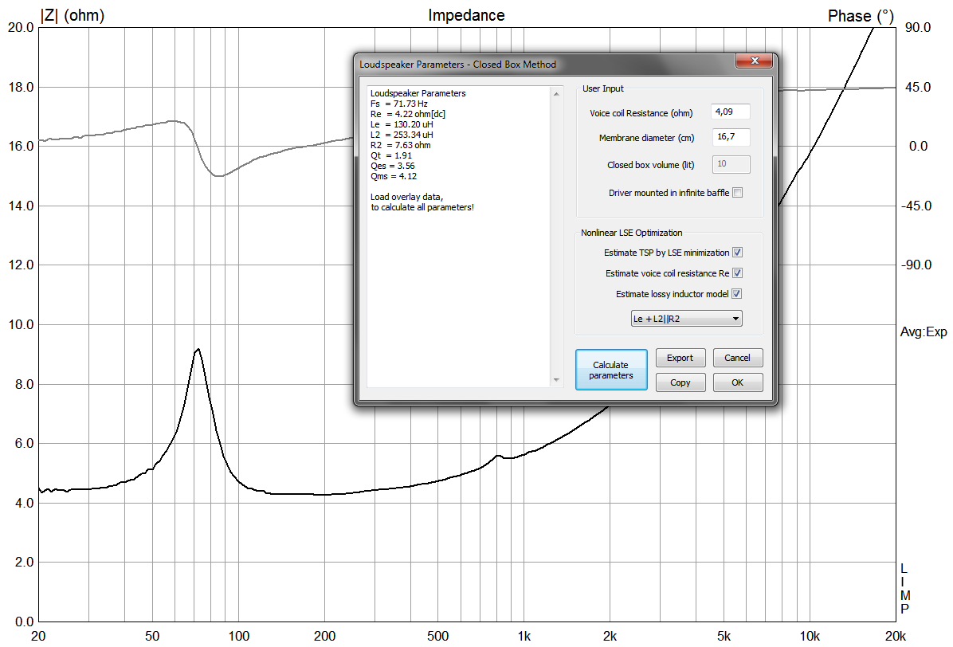Click the Export button
953x647 pixels.
coord(680,358)
